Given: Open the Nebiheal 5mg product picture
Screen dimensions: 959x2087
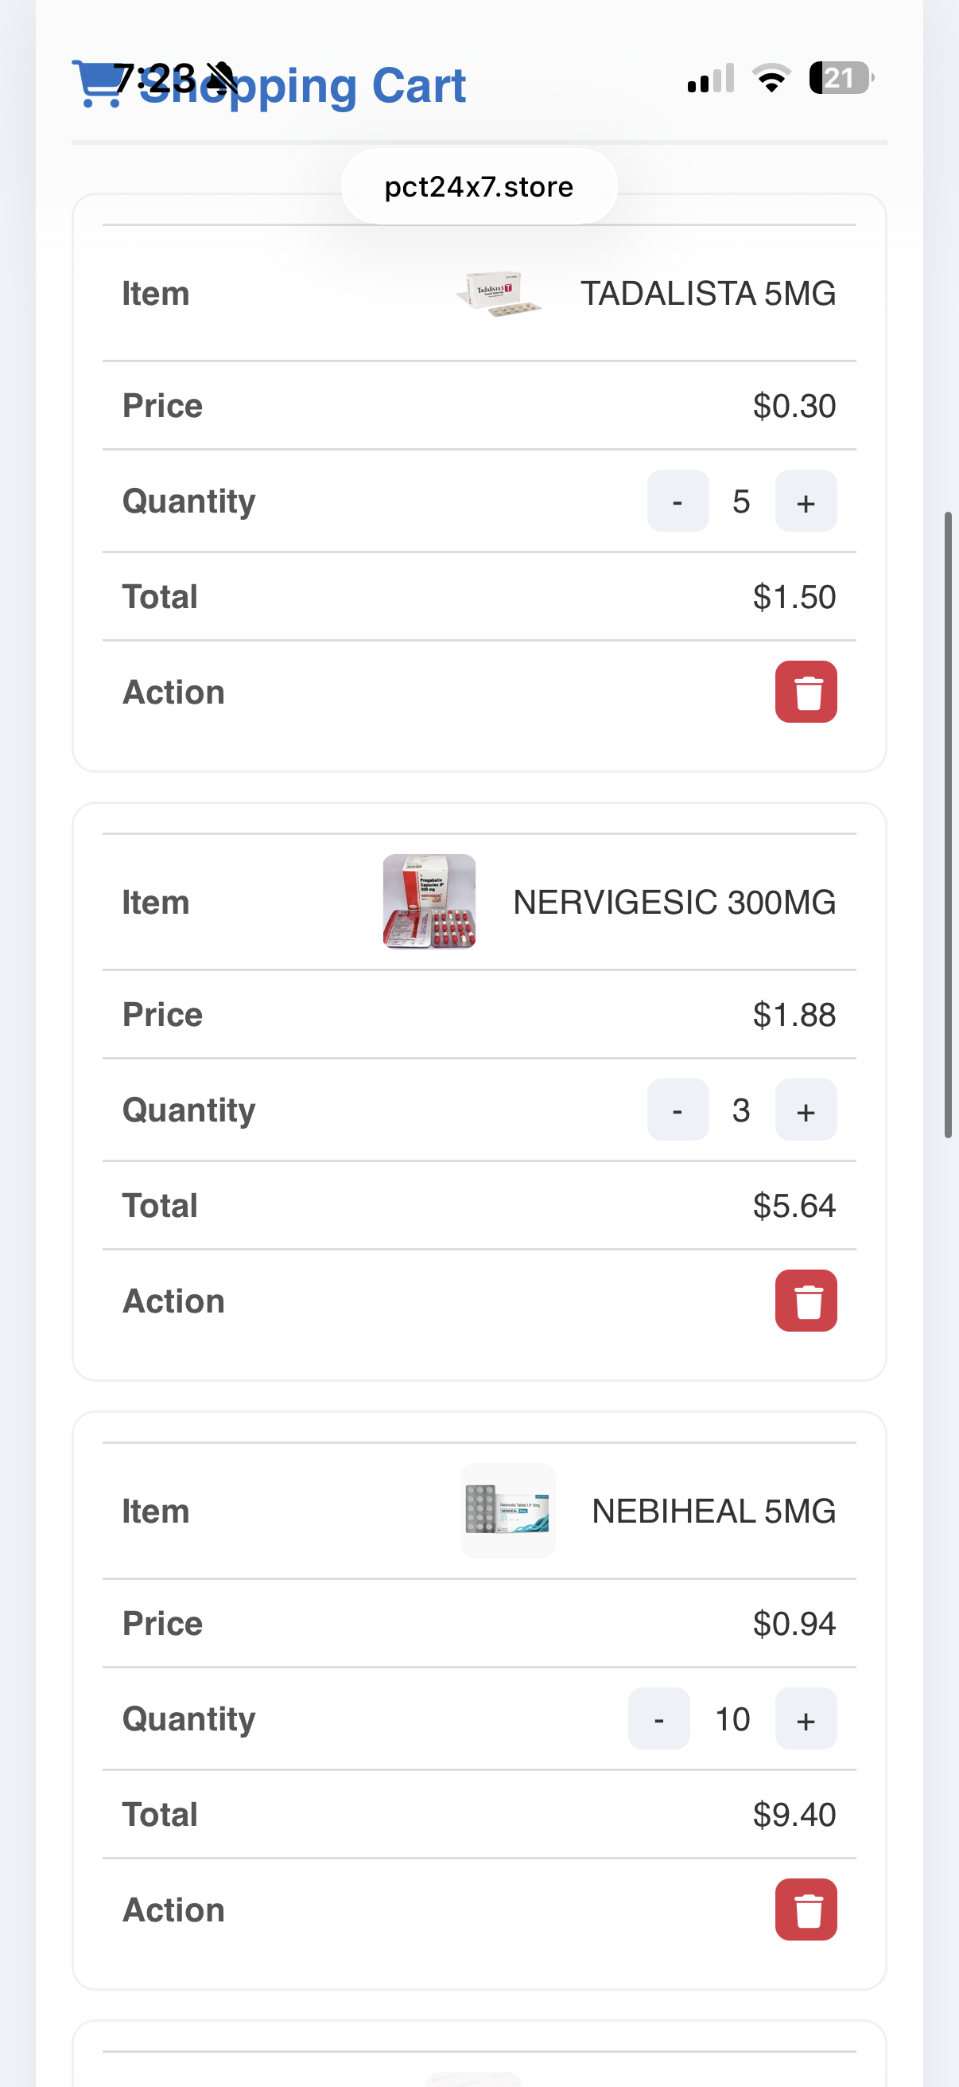Looking at the screenshot, I should tap(507, 1510).
